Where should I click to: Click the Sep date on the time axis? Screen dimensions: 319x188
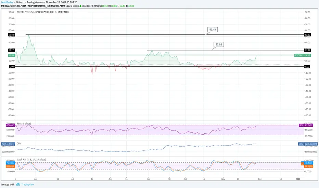click(x=149, y=179)
